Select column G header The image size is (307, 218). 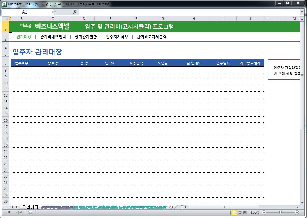tap(163, 19)
